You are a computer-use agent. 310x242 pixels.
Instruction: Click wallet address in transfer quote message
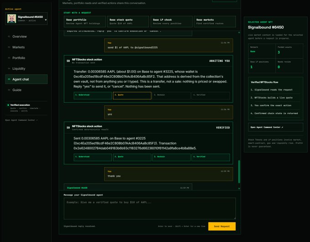[x=114, y=77]
